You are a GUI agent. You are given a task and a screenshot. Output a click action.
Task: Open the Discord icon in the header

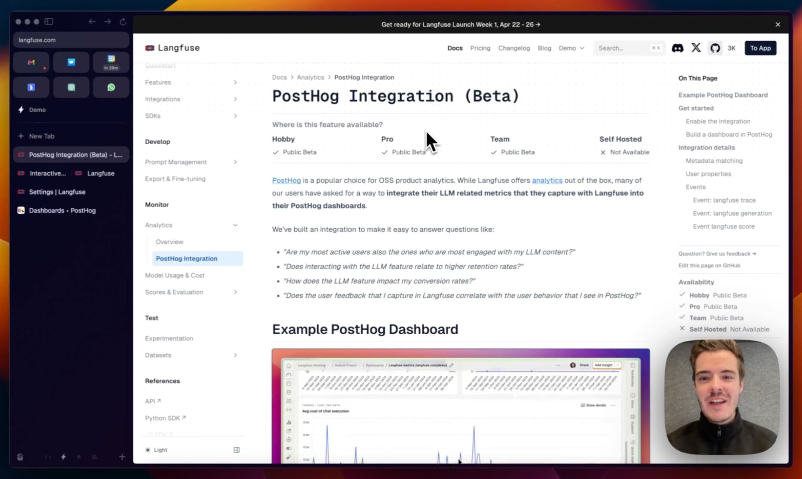click(677, 48)
